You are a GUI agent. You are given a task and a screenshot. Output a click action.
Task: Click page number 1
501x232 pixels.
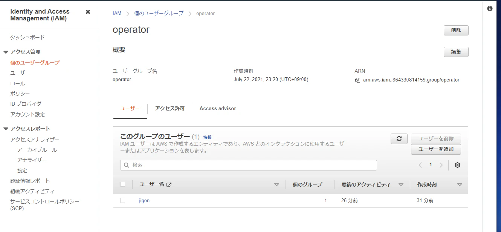pyautogui.click(x=431, y=165)
